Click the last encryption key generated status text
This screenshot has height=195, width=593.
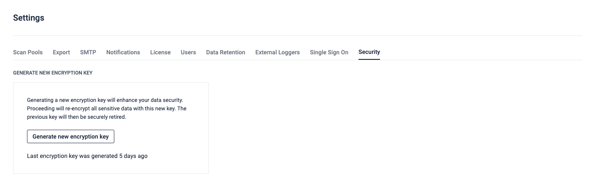[87, 156]
